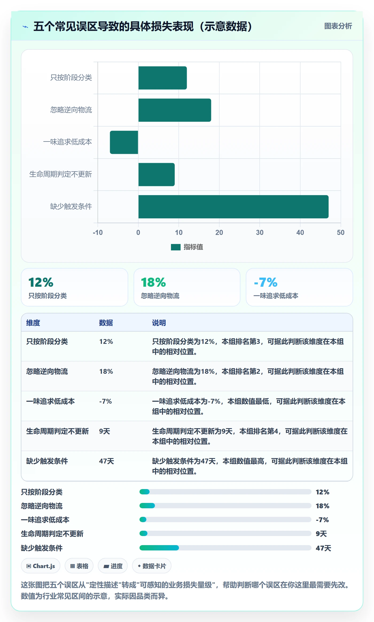
Task: Click the 生命周期判定不更新 bar in the chart
Action: (x=157, y=175)
